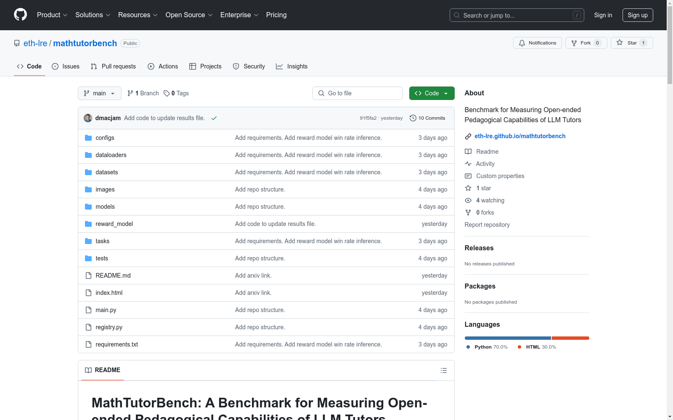The image size is (673, 420).
Task: Open the Issues tab
Action: tap(66, 66)
